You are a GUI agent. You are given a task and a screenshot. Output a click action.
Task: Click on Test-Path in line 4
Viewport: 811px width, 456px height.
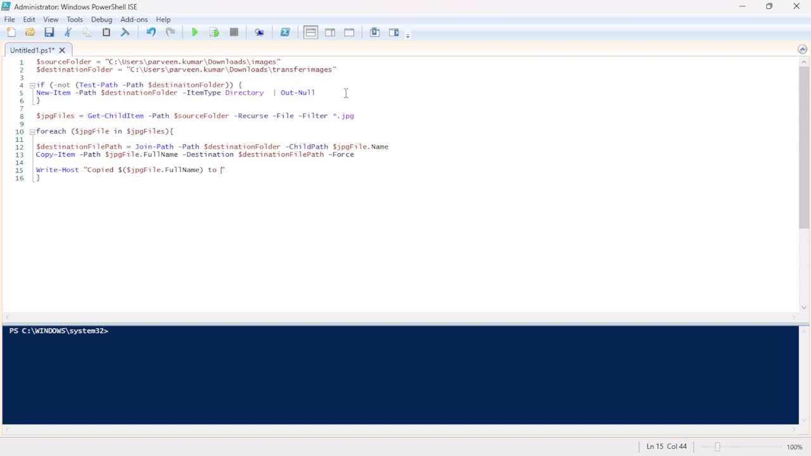click(98, 85)
